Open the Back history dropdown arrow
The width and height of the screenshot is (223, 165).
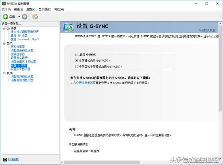tap(19, 17)
